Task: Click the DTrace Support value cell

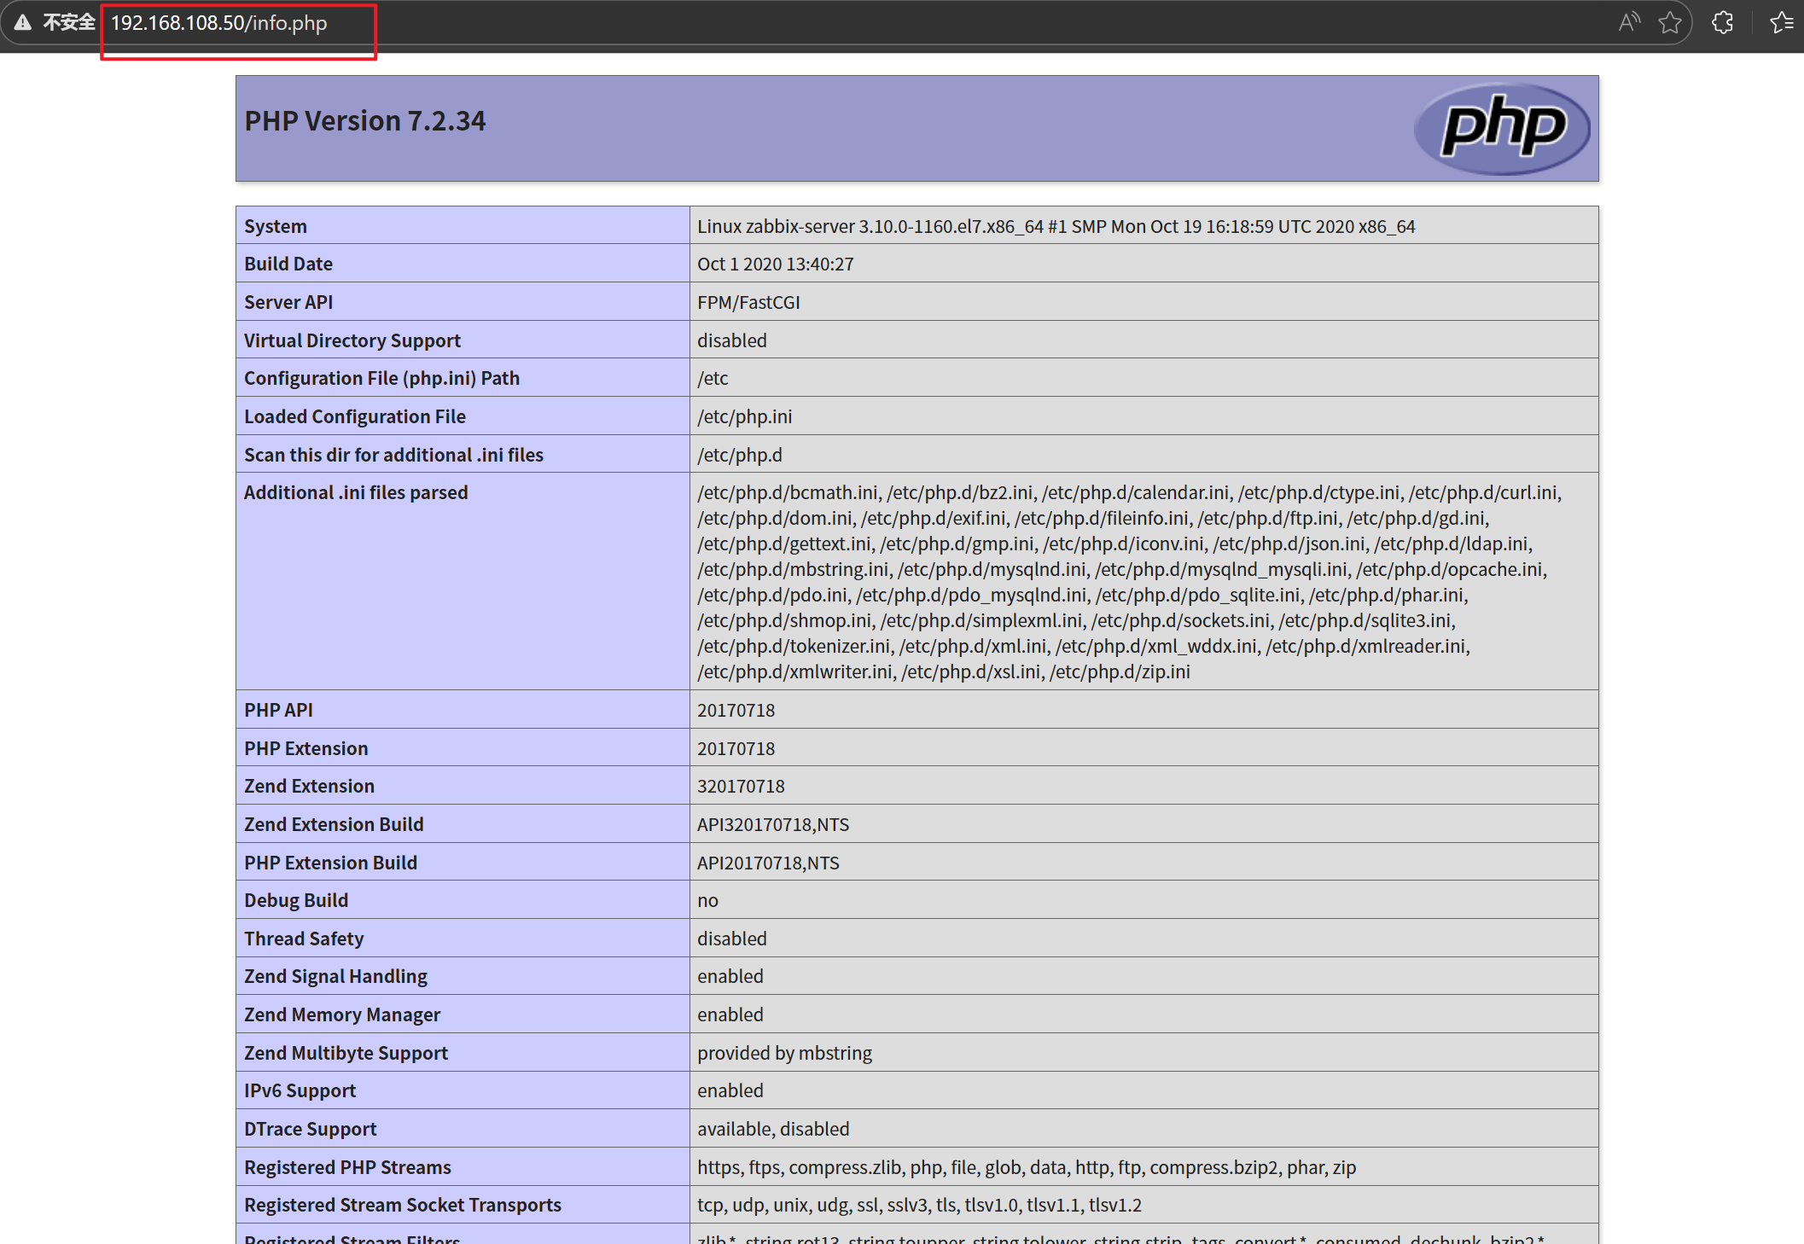Action: pyautogui.click(x=773, y=1129)
